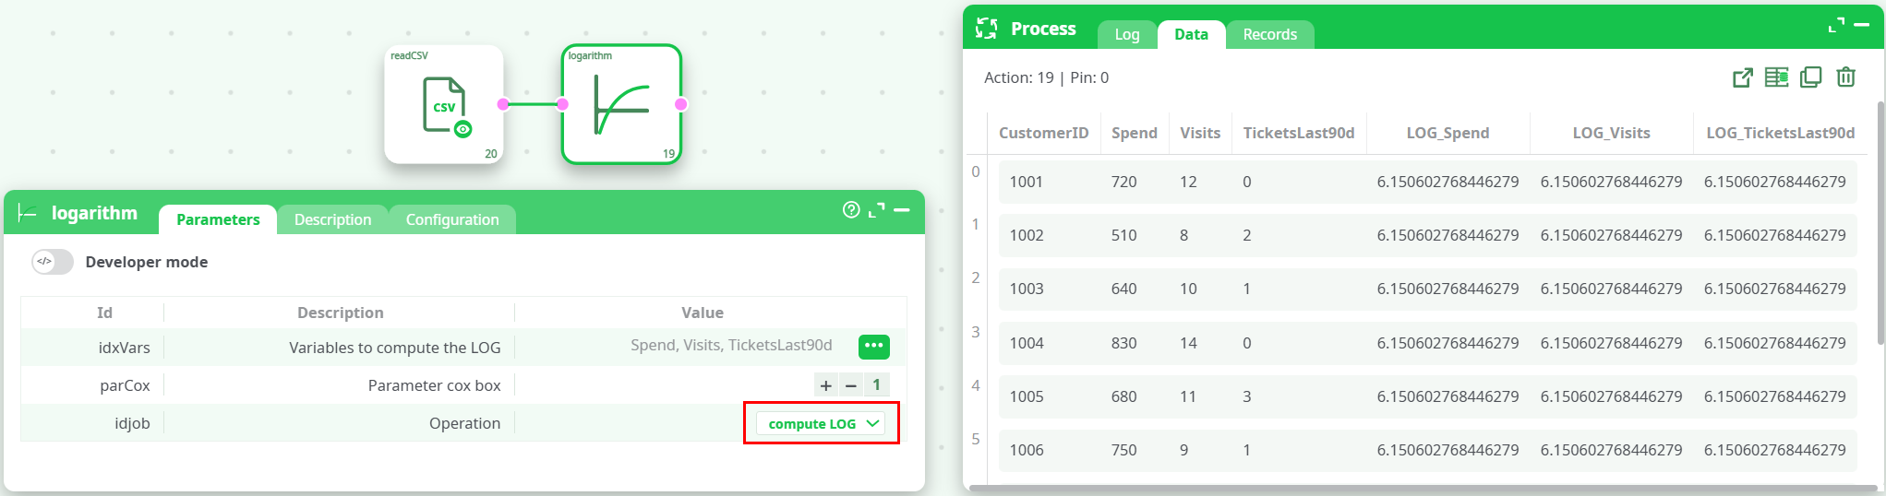
Task: Expand the logarithm parameters panel
Action: pos(876,210)
